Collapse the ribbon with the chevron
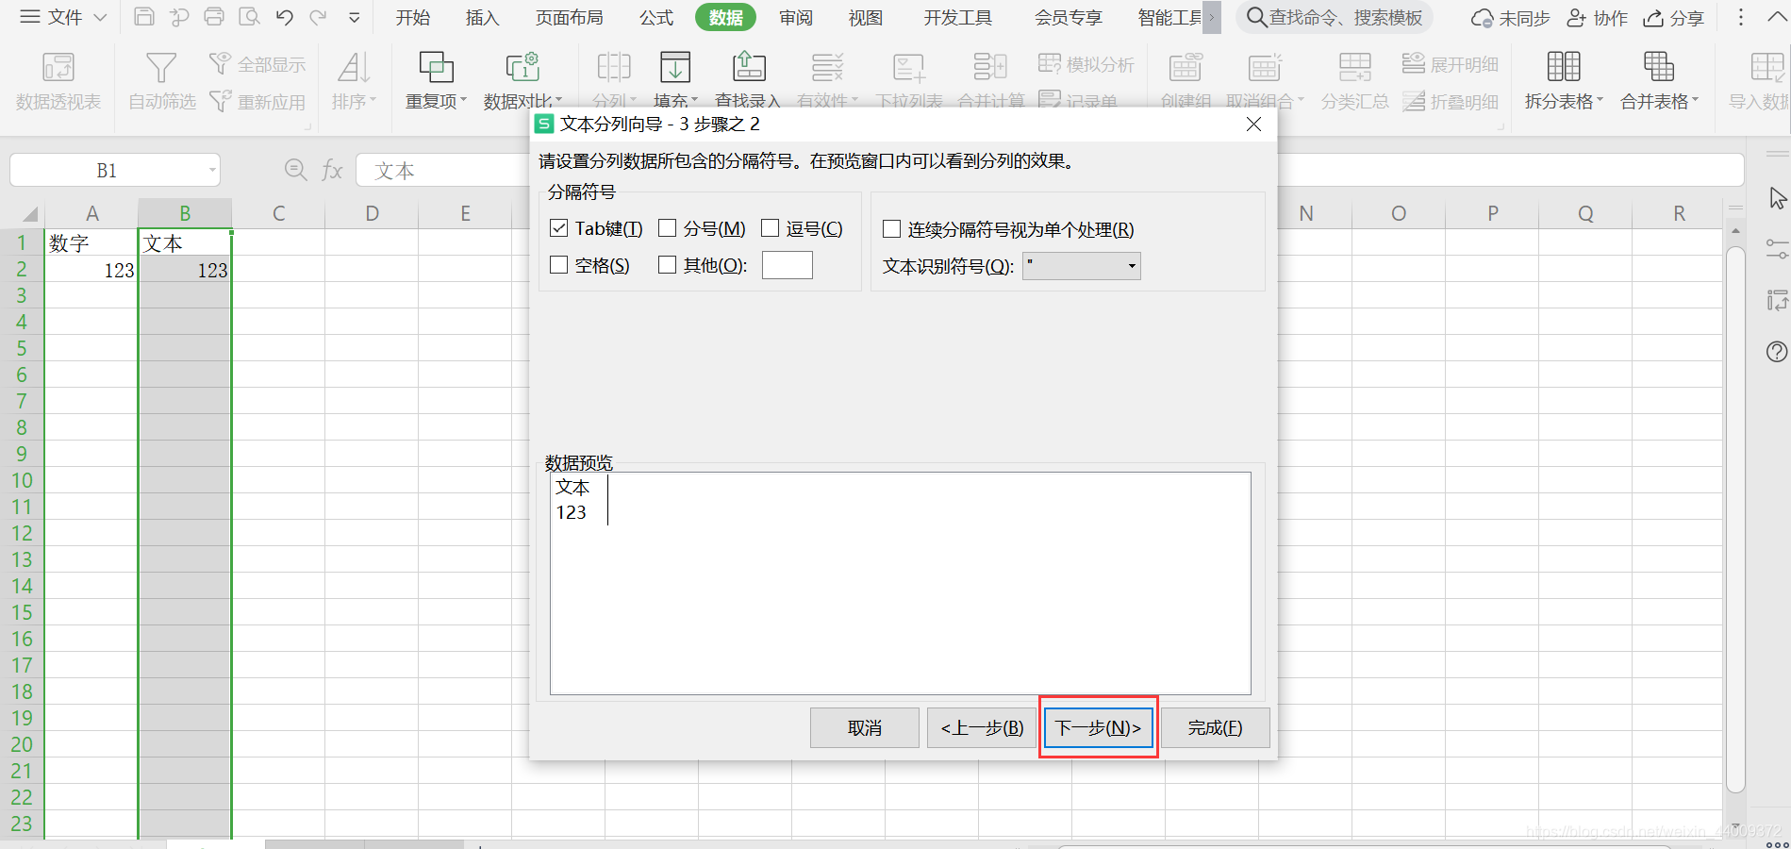The height and width of the screenshot is (849, 1791). click(x=1778, y=17)
